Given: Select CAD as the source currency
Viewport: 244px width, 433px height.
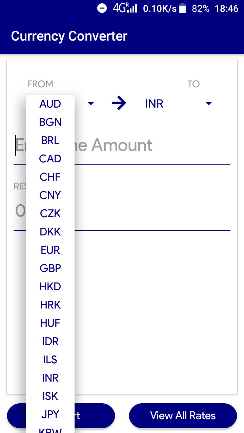Looking at the screenshot, I should 50,159.
